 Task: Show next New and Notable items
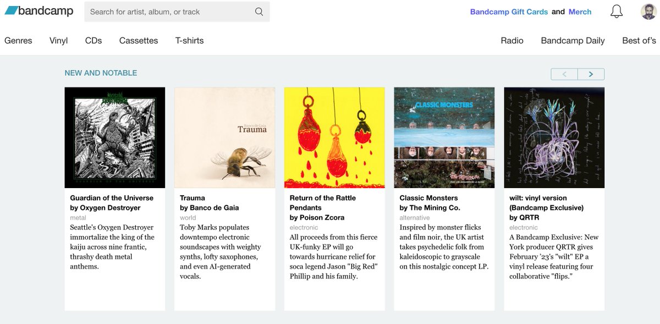591,74
